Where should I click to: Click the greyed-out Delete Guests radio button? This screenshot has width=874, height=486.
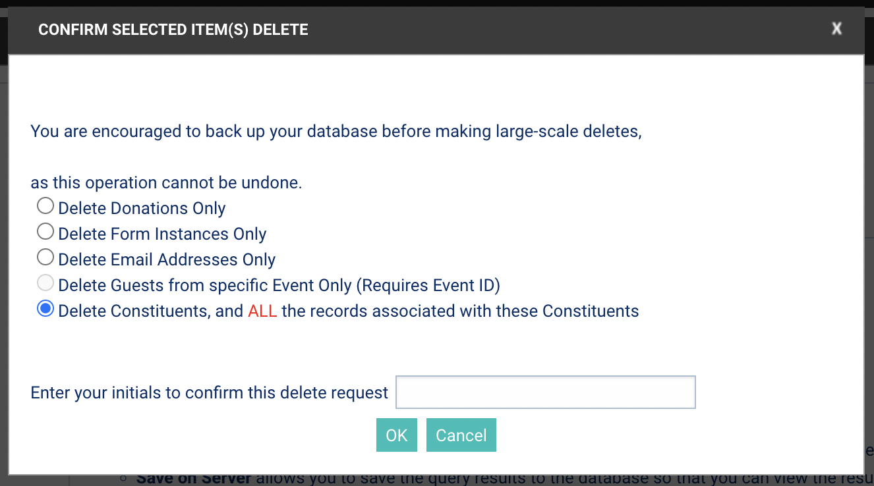click(45, 283)
